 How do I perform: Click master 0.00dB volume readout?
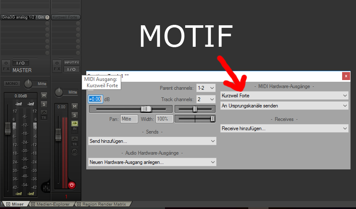(x=21, y=96)
